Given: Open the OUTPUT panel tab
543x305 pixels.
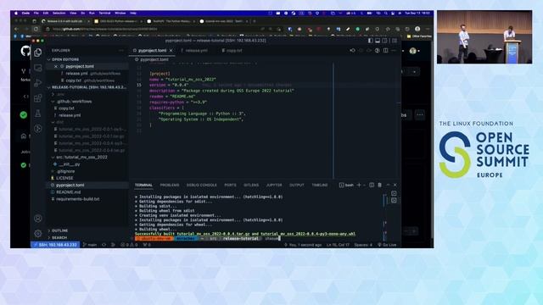Looking at the screenshot, I should (x=297, y=185).
